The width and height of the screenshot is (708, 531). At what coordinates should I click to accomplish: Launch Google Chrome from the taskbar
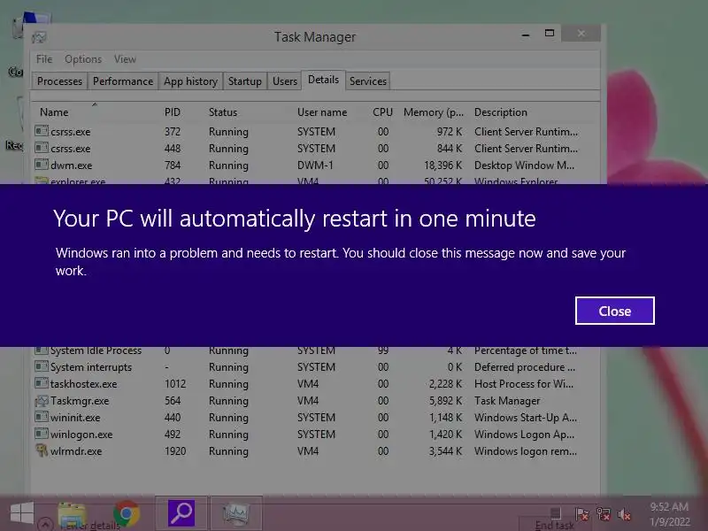click(127, 514)
